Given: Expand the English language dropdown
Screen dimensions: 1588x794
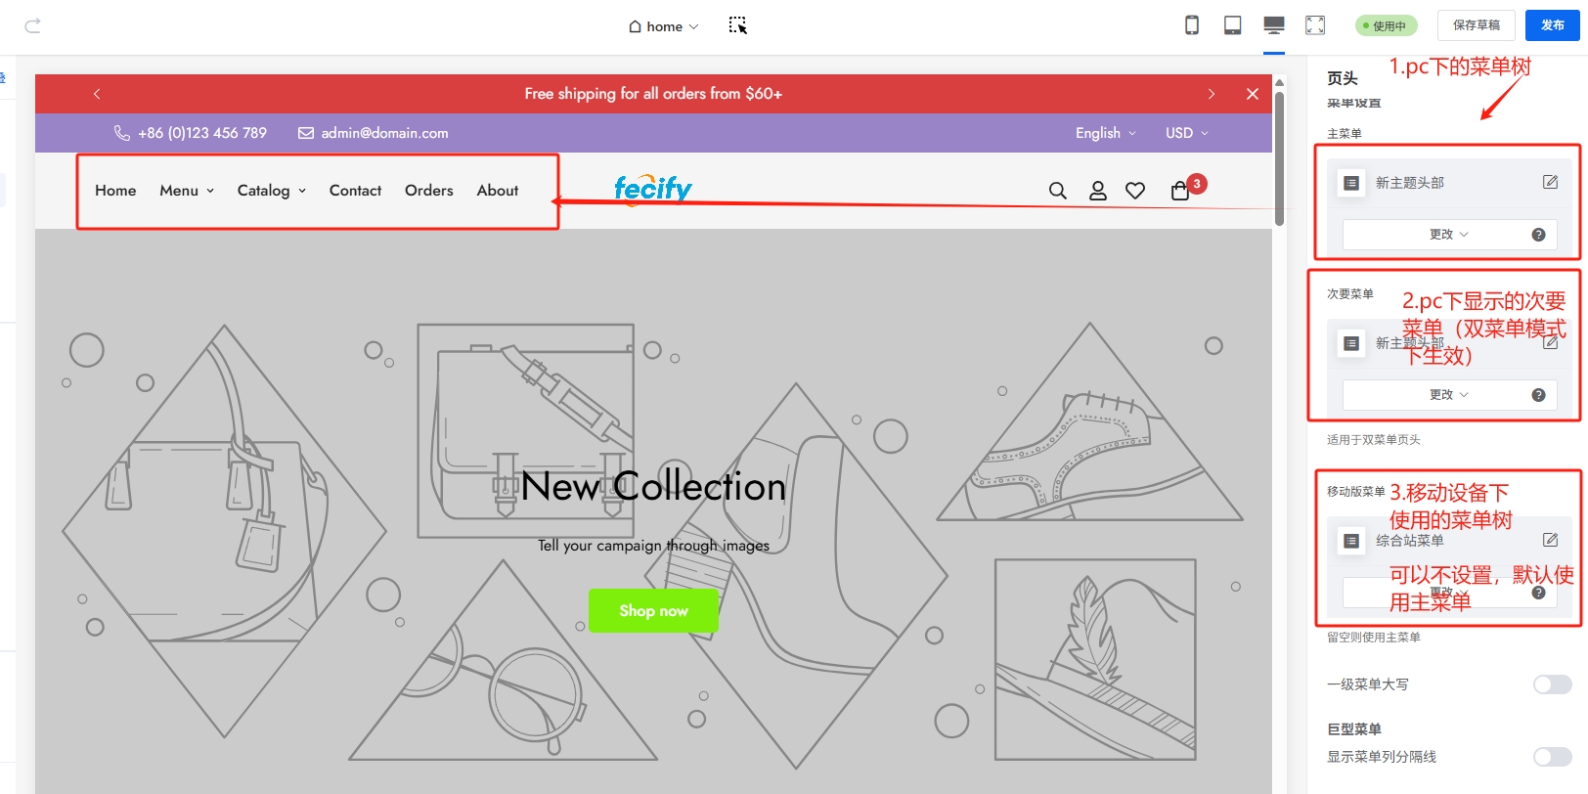Looking at the screenshot, I should coord(1105,133).
